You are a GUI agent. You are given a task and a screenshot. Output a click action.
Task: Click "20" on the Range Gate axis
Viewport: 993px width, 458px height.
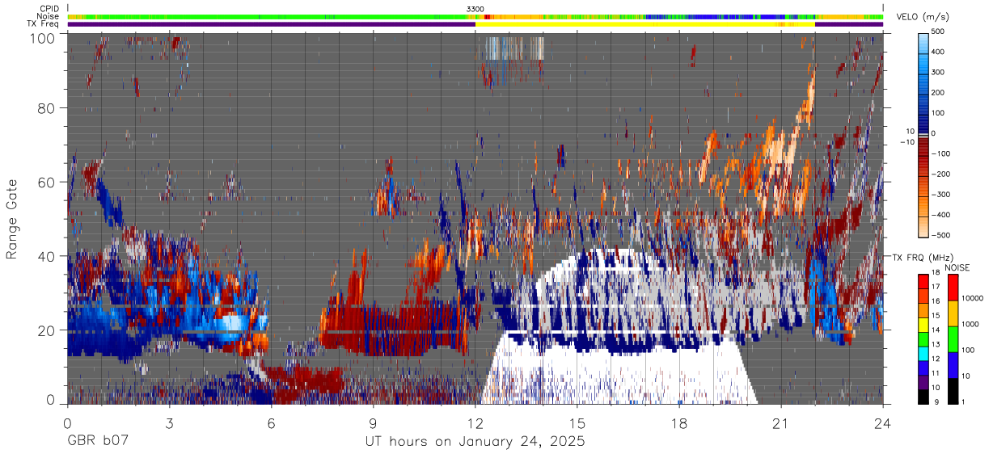(46, 330)
